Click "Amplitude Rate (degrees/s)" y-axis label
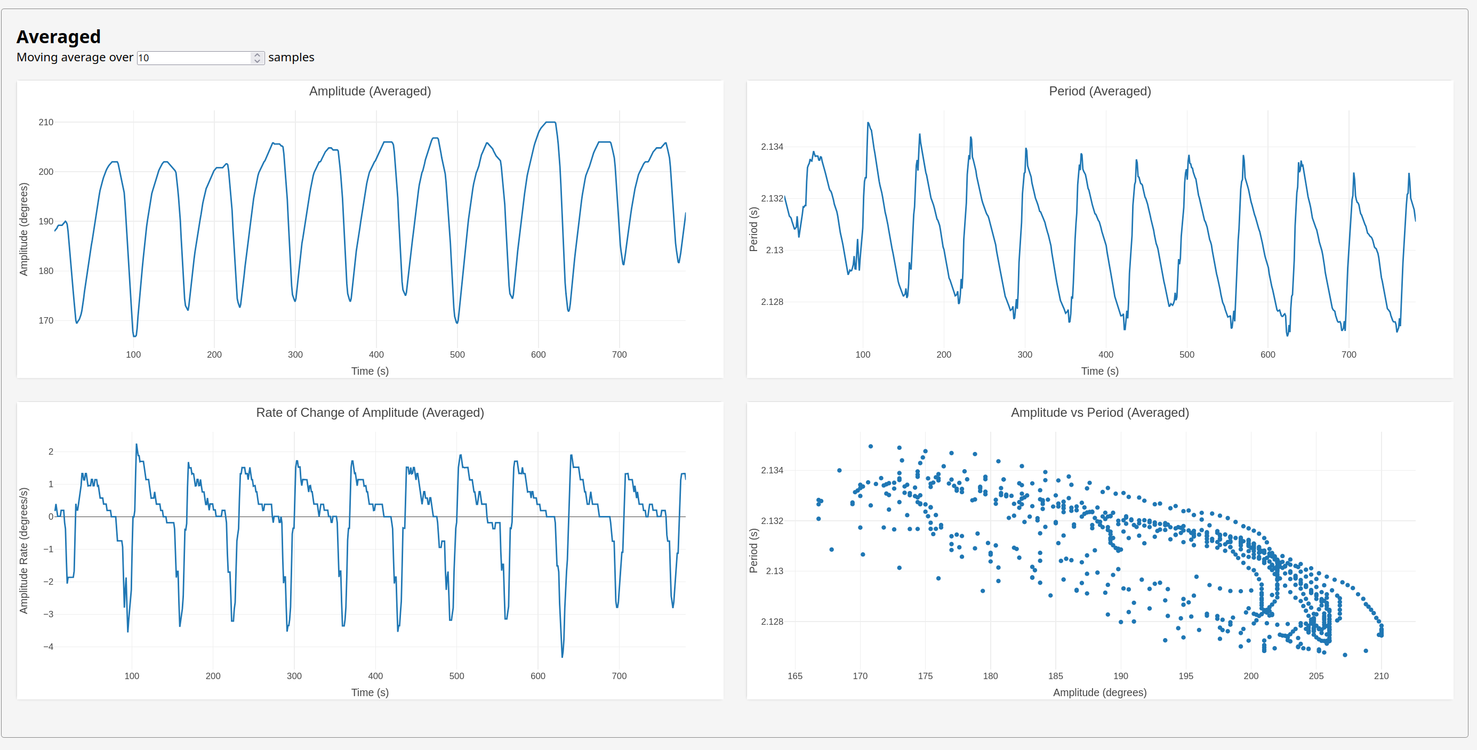Viewport: 1477px width, 750px height. coord(23,551)
